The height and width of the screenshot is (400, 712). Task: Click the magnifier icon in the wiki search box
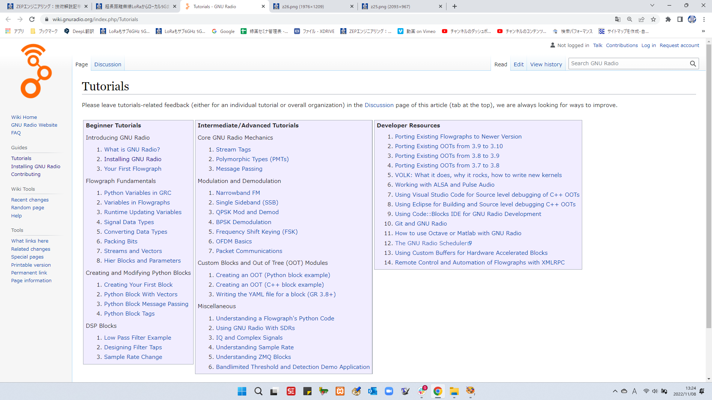pyautogui.click(x=692, y=64)
